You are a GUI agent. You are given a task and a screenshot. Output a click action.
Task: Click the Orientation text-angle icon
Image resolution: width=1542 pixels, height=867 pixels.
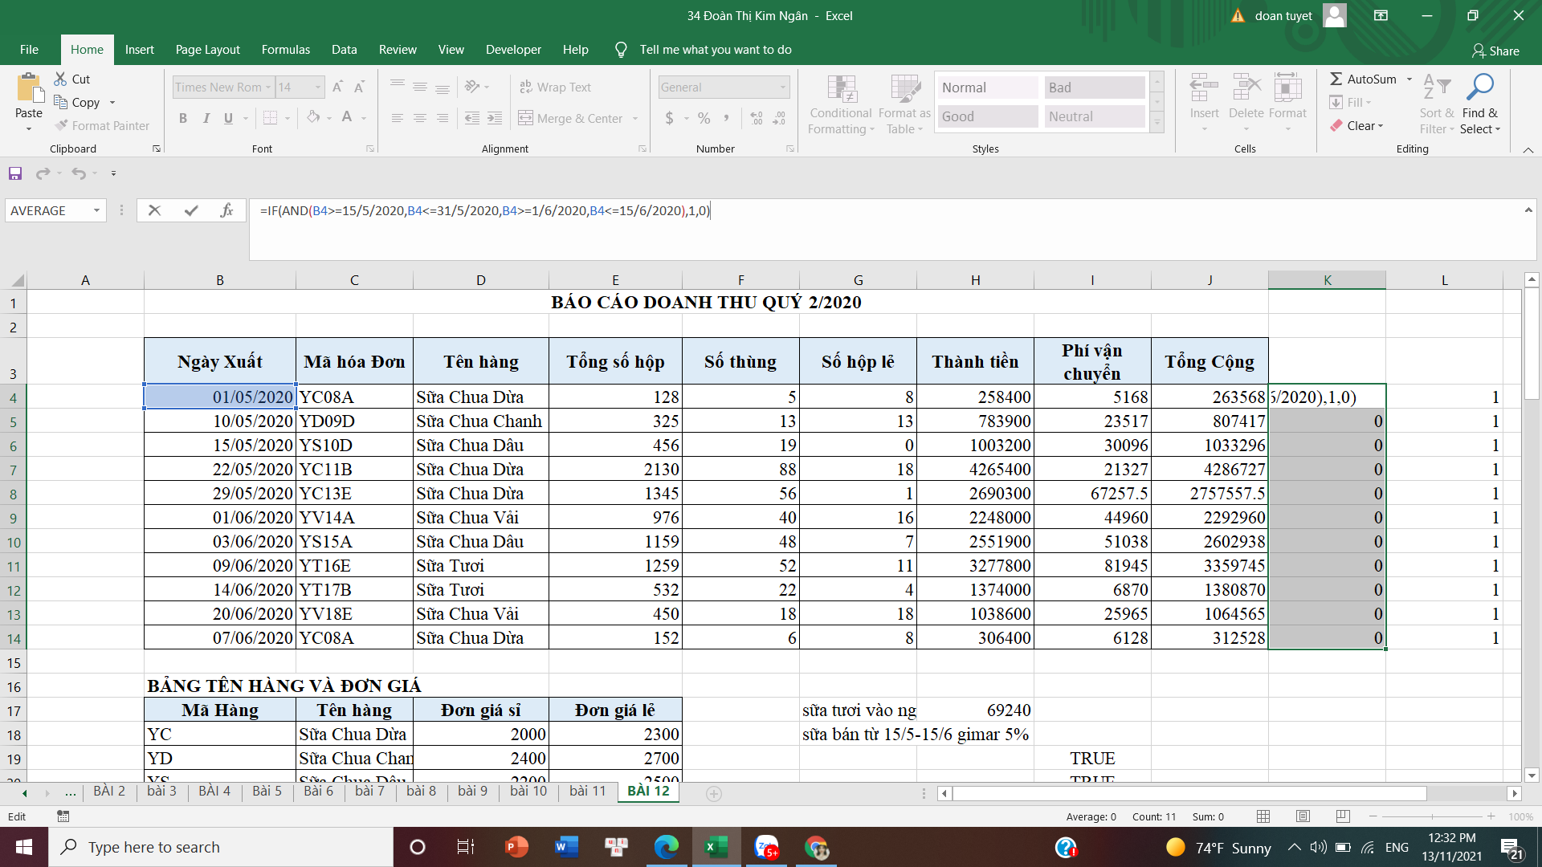472,87
